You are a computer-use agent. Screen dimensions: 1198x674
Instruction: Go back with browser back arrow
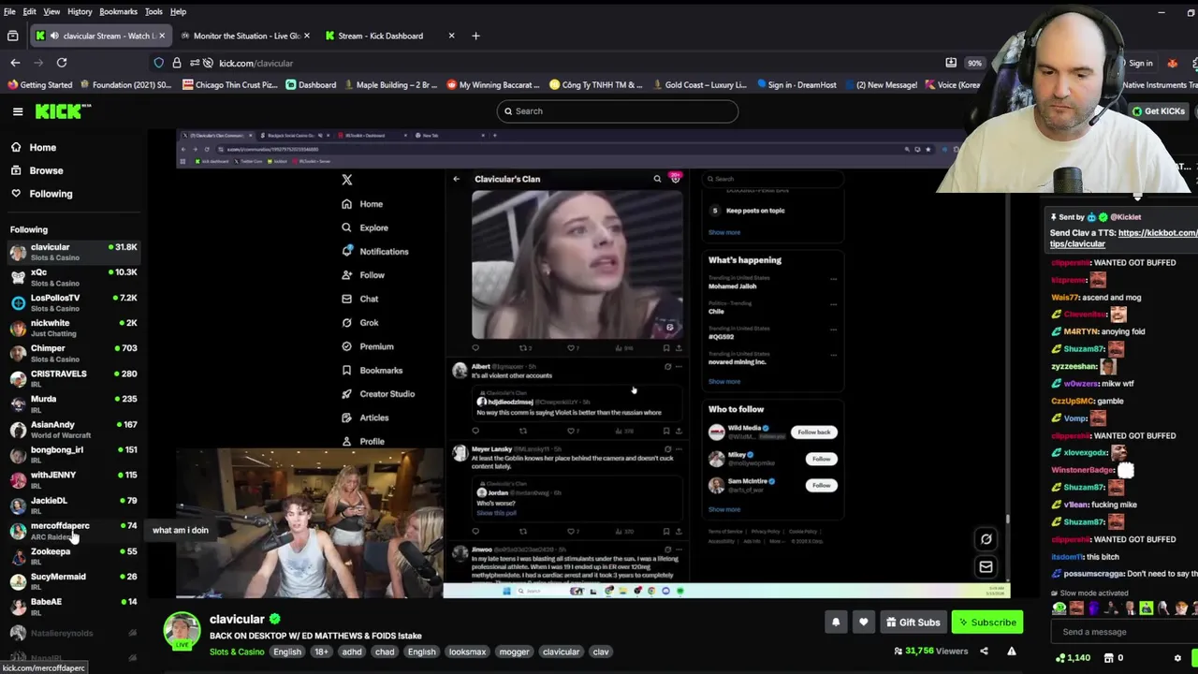(15, 63)
